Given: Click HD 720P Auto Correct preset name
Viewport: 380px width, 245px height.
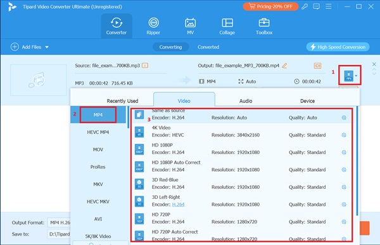Looking at the screenshot, I should (175, 232).
